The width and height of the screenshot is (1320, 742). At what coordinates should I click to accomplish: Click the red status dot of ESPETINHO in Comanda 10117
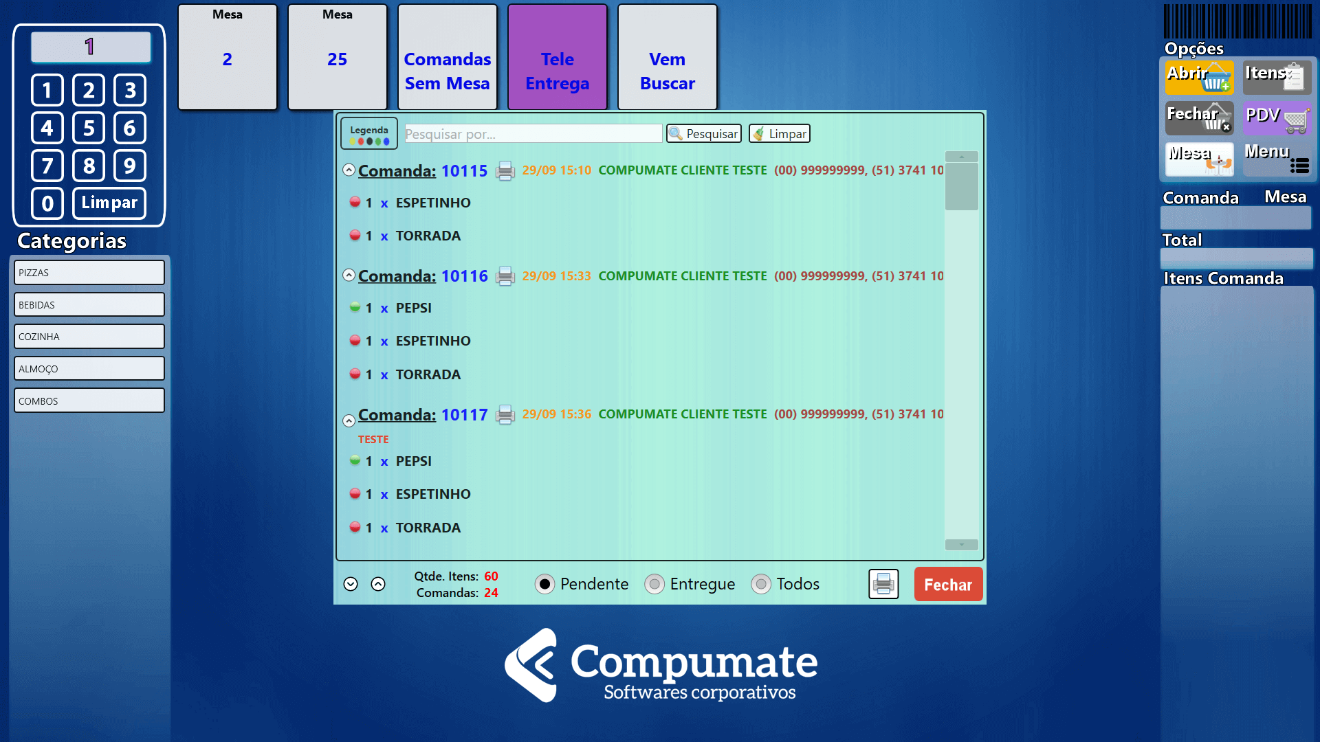[x=355, y=493]
